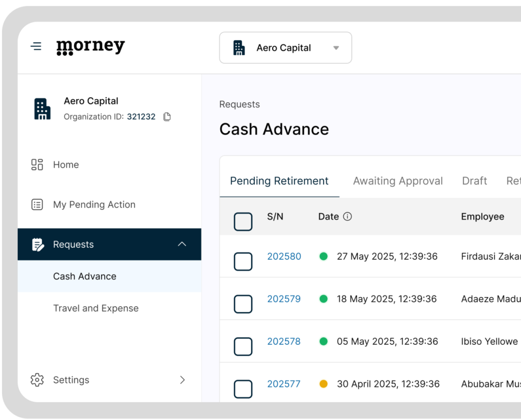Check the checkbox for row 202580

tap(243, 261)
